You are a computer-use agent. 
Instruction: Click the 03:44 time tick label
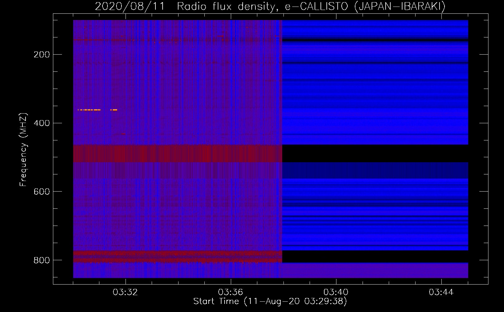pos(441,292)
